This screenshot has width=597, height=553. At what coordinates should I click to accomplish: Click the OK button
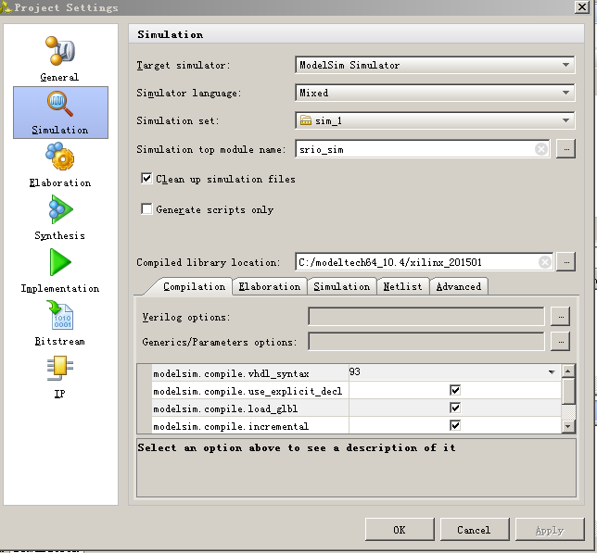click(x=399, y=530)
